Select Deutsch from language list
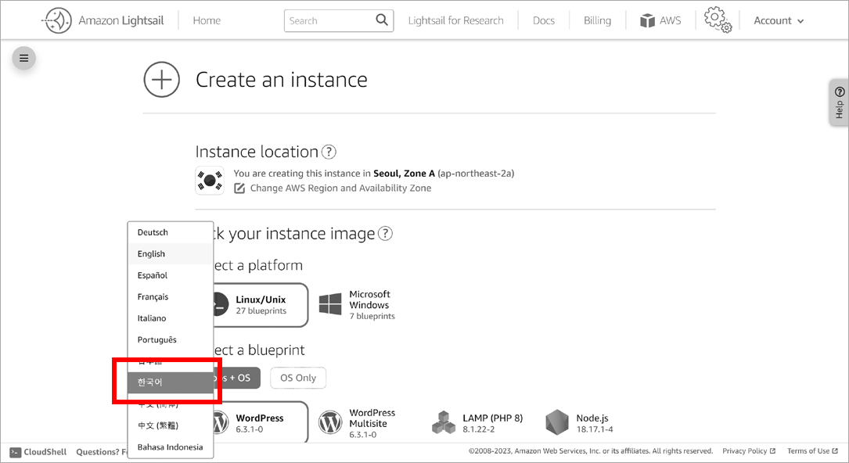The width and height of the screenshot is (849, 463). (x=171, y=232)
